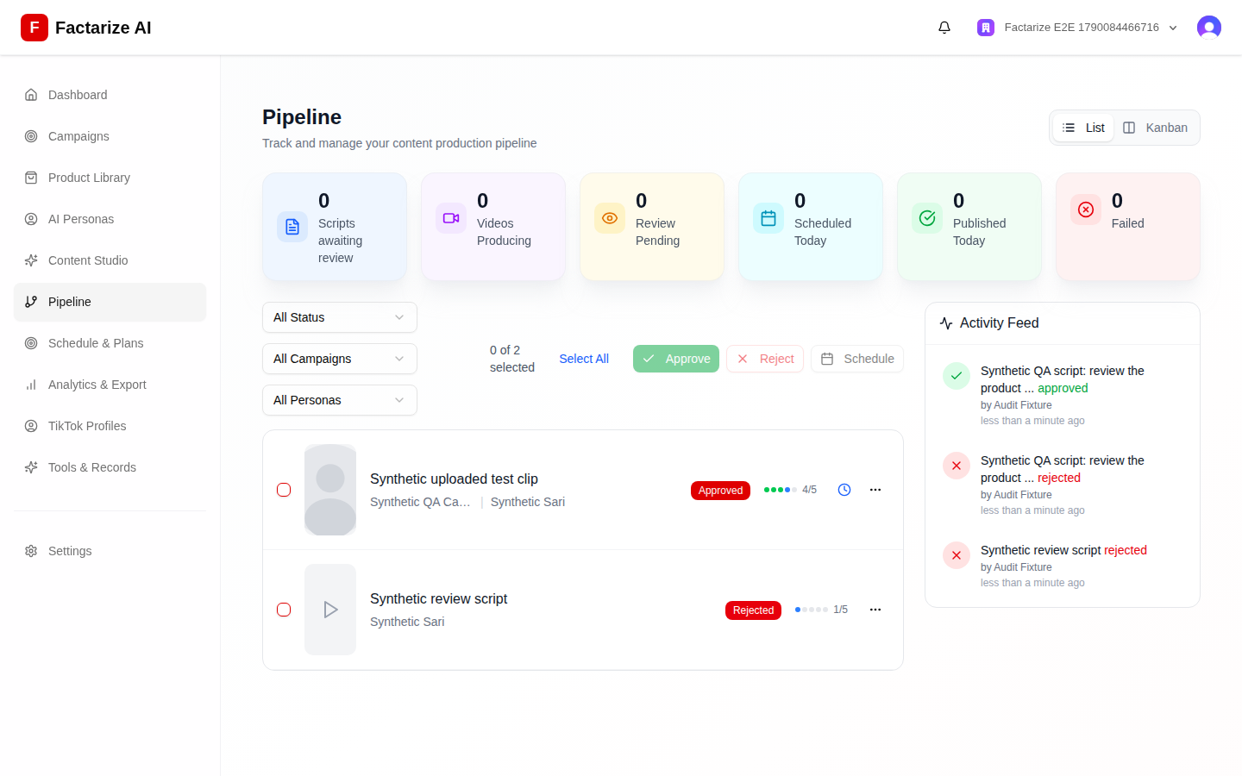Viewport: 1242px width, 776px height.
Task: Open Campaigns from sidebar
Action: 110,136
